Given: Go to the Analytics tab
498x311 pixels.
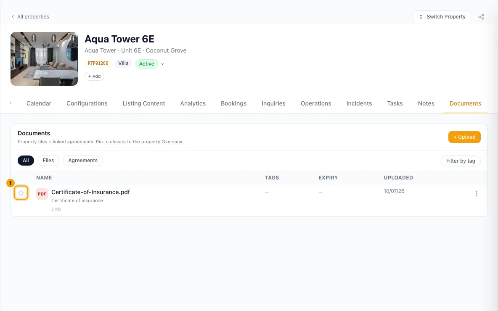Looking at the screenshot, I should point(193,103).
